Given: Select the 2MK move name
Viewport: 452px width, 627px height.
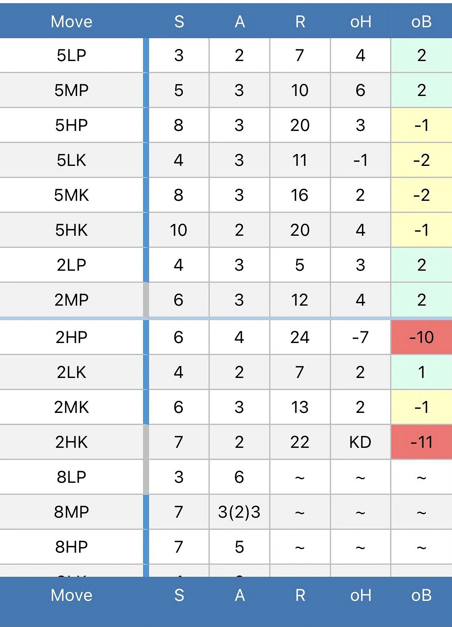Looking at the screenshot, I should tap(72, 407).
